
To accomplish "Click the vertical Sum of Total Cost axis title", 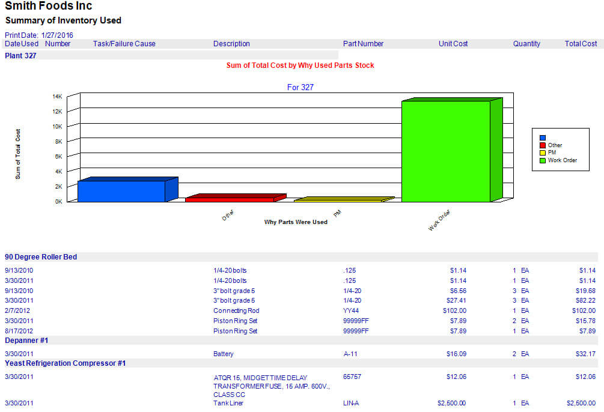I will click(17, 154).
